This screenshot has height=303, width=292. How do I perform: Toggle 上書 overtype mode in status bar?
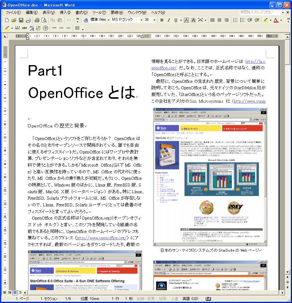tap(174, 299)
